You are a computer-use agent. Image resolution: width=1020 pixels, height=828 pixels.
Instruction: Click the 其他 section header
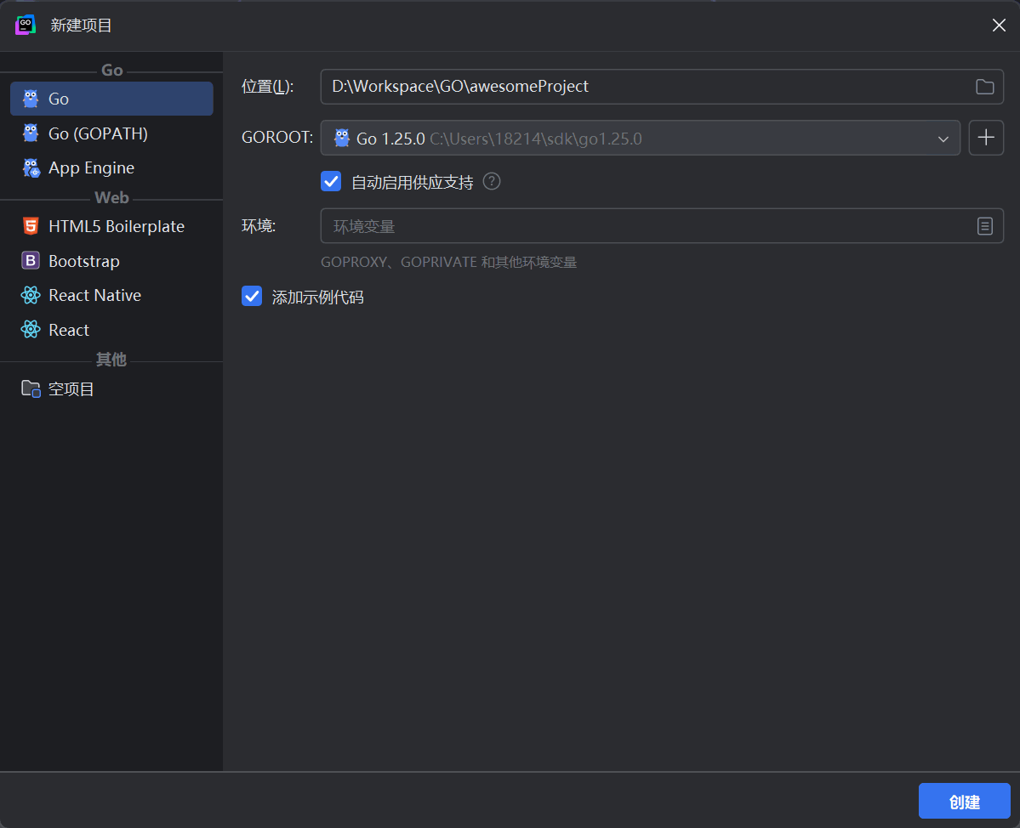pos(111,360)
